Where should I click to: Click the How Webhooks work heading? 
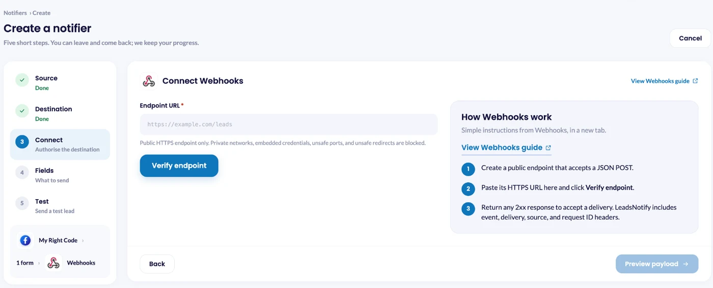tap(506, 117)
